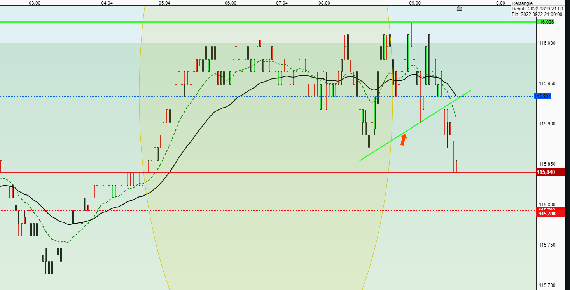
Task: Click the 05:04 time axis label
Action: tap(164, 3)
